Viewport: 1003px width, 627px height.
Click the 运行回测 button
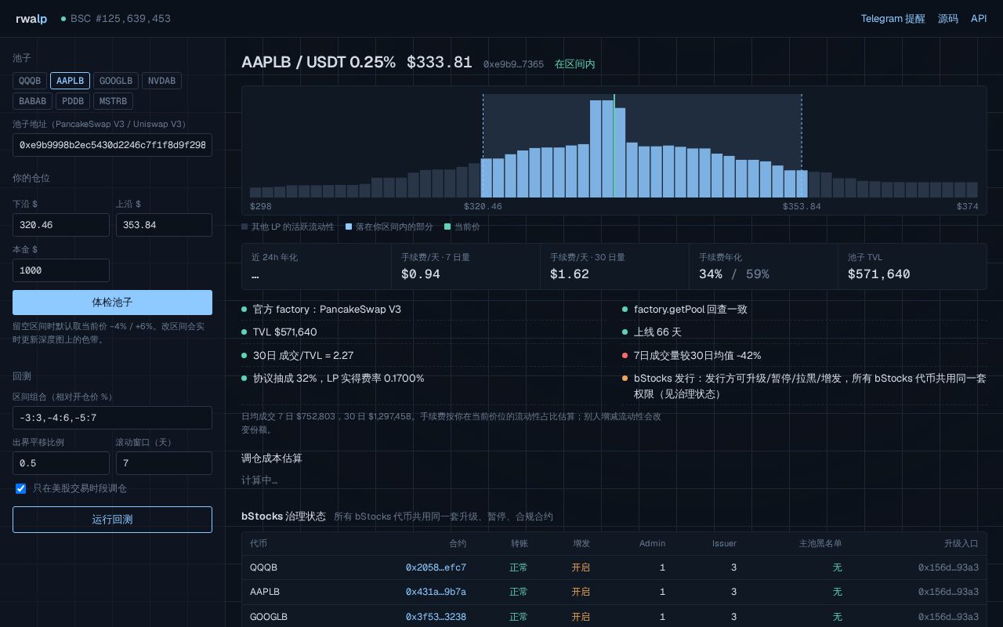[112, 520]
